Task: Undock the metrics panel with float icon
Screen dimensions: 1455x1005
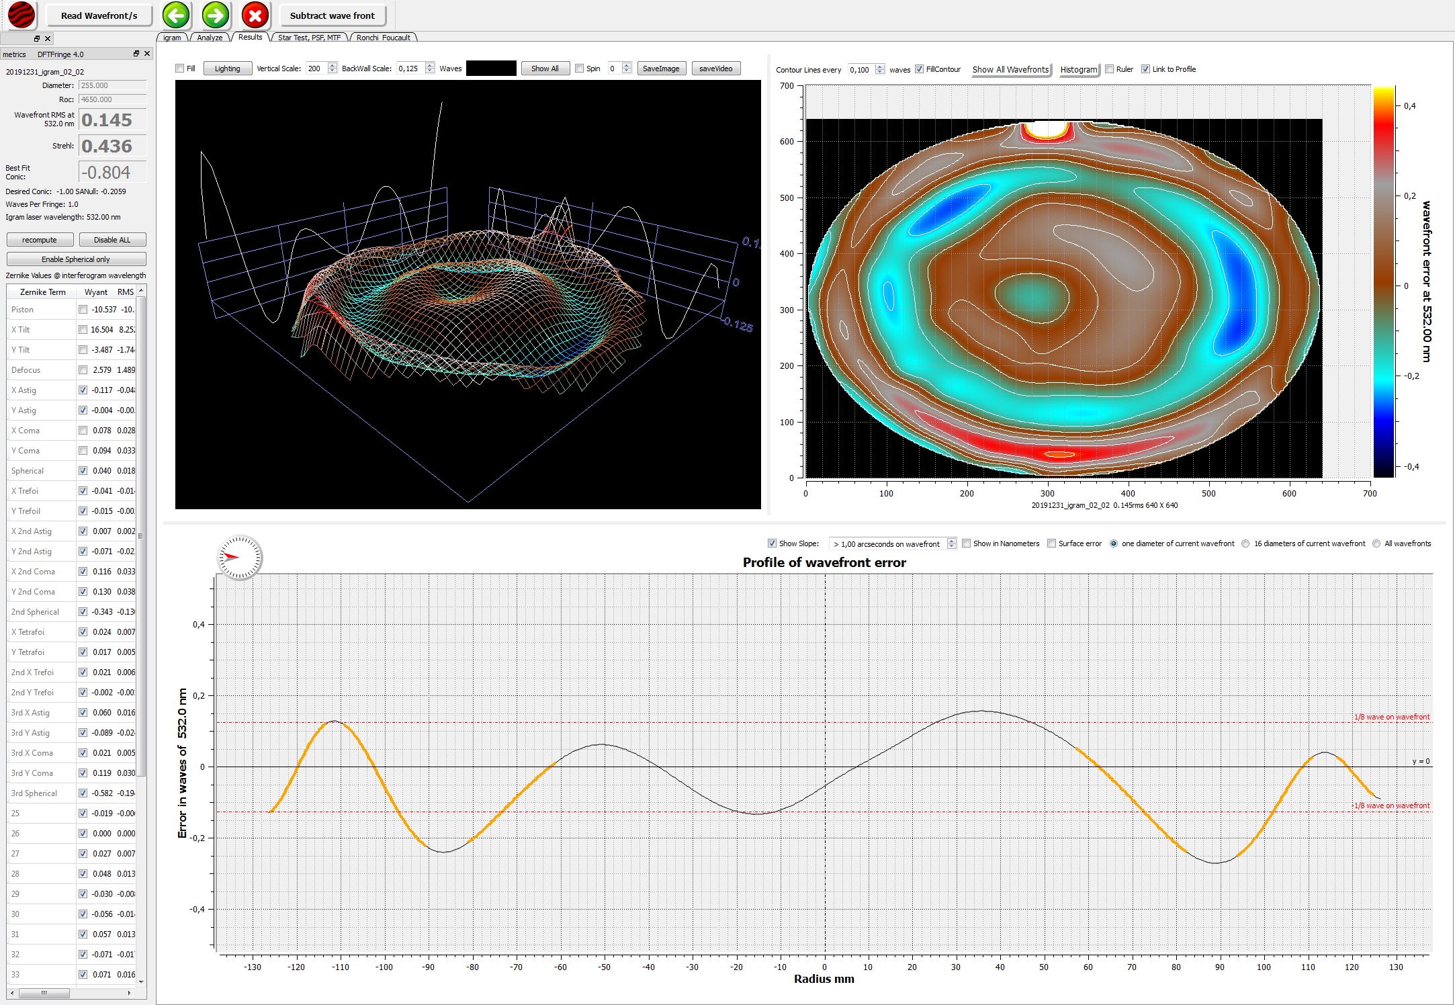Action: tap(136, 54)
